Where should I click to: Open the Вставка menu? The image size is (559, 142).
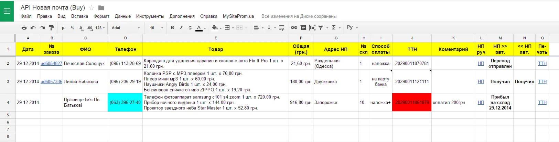(x=79, y=16)
